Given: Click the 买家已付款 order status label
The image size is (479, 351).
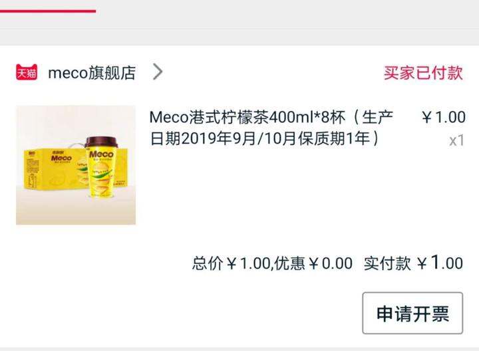Looking at the screenshot, I should (x=423, y=72).
